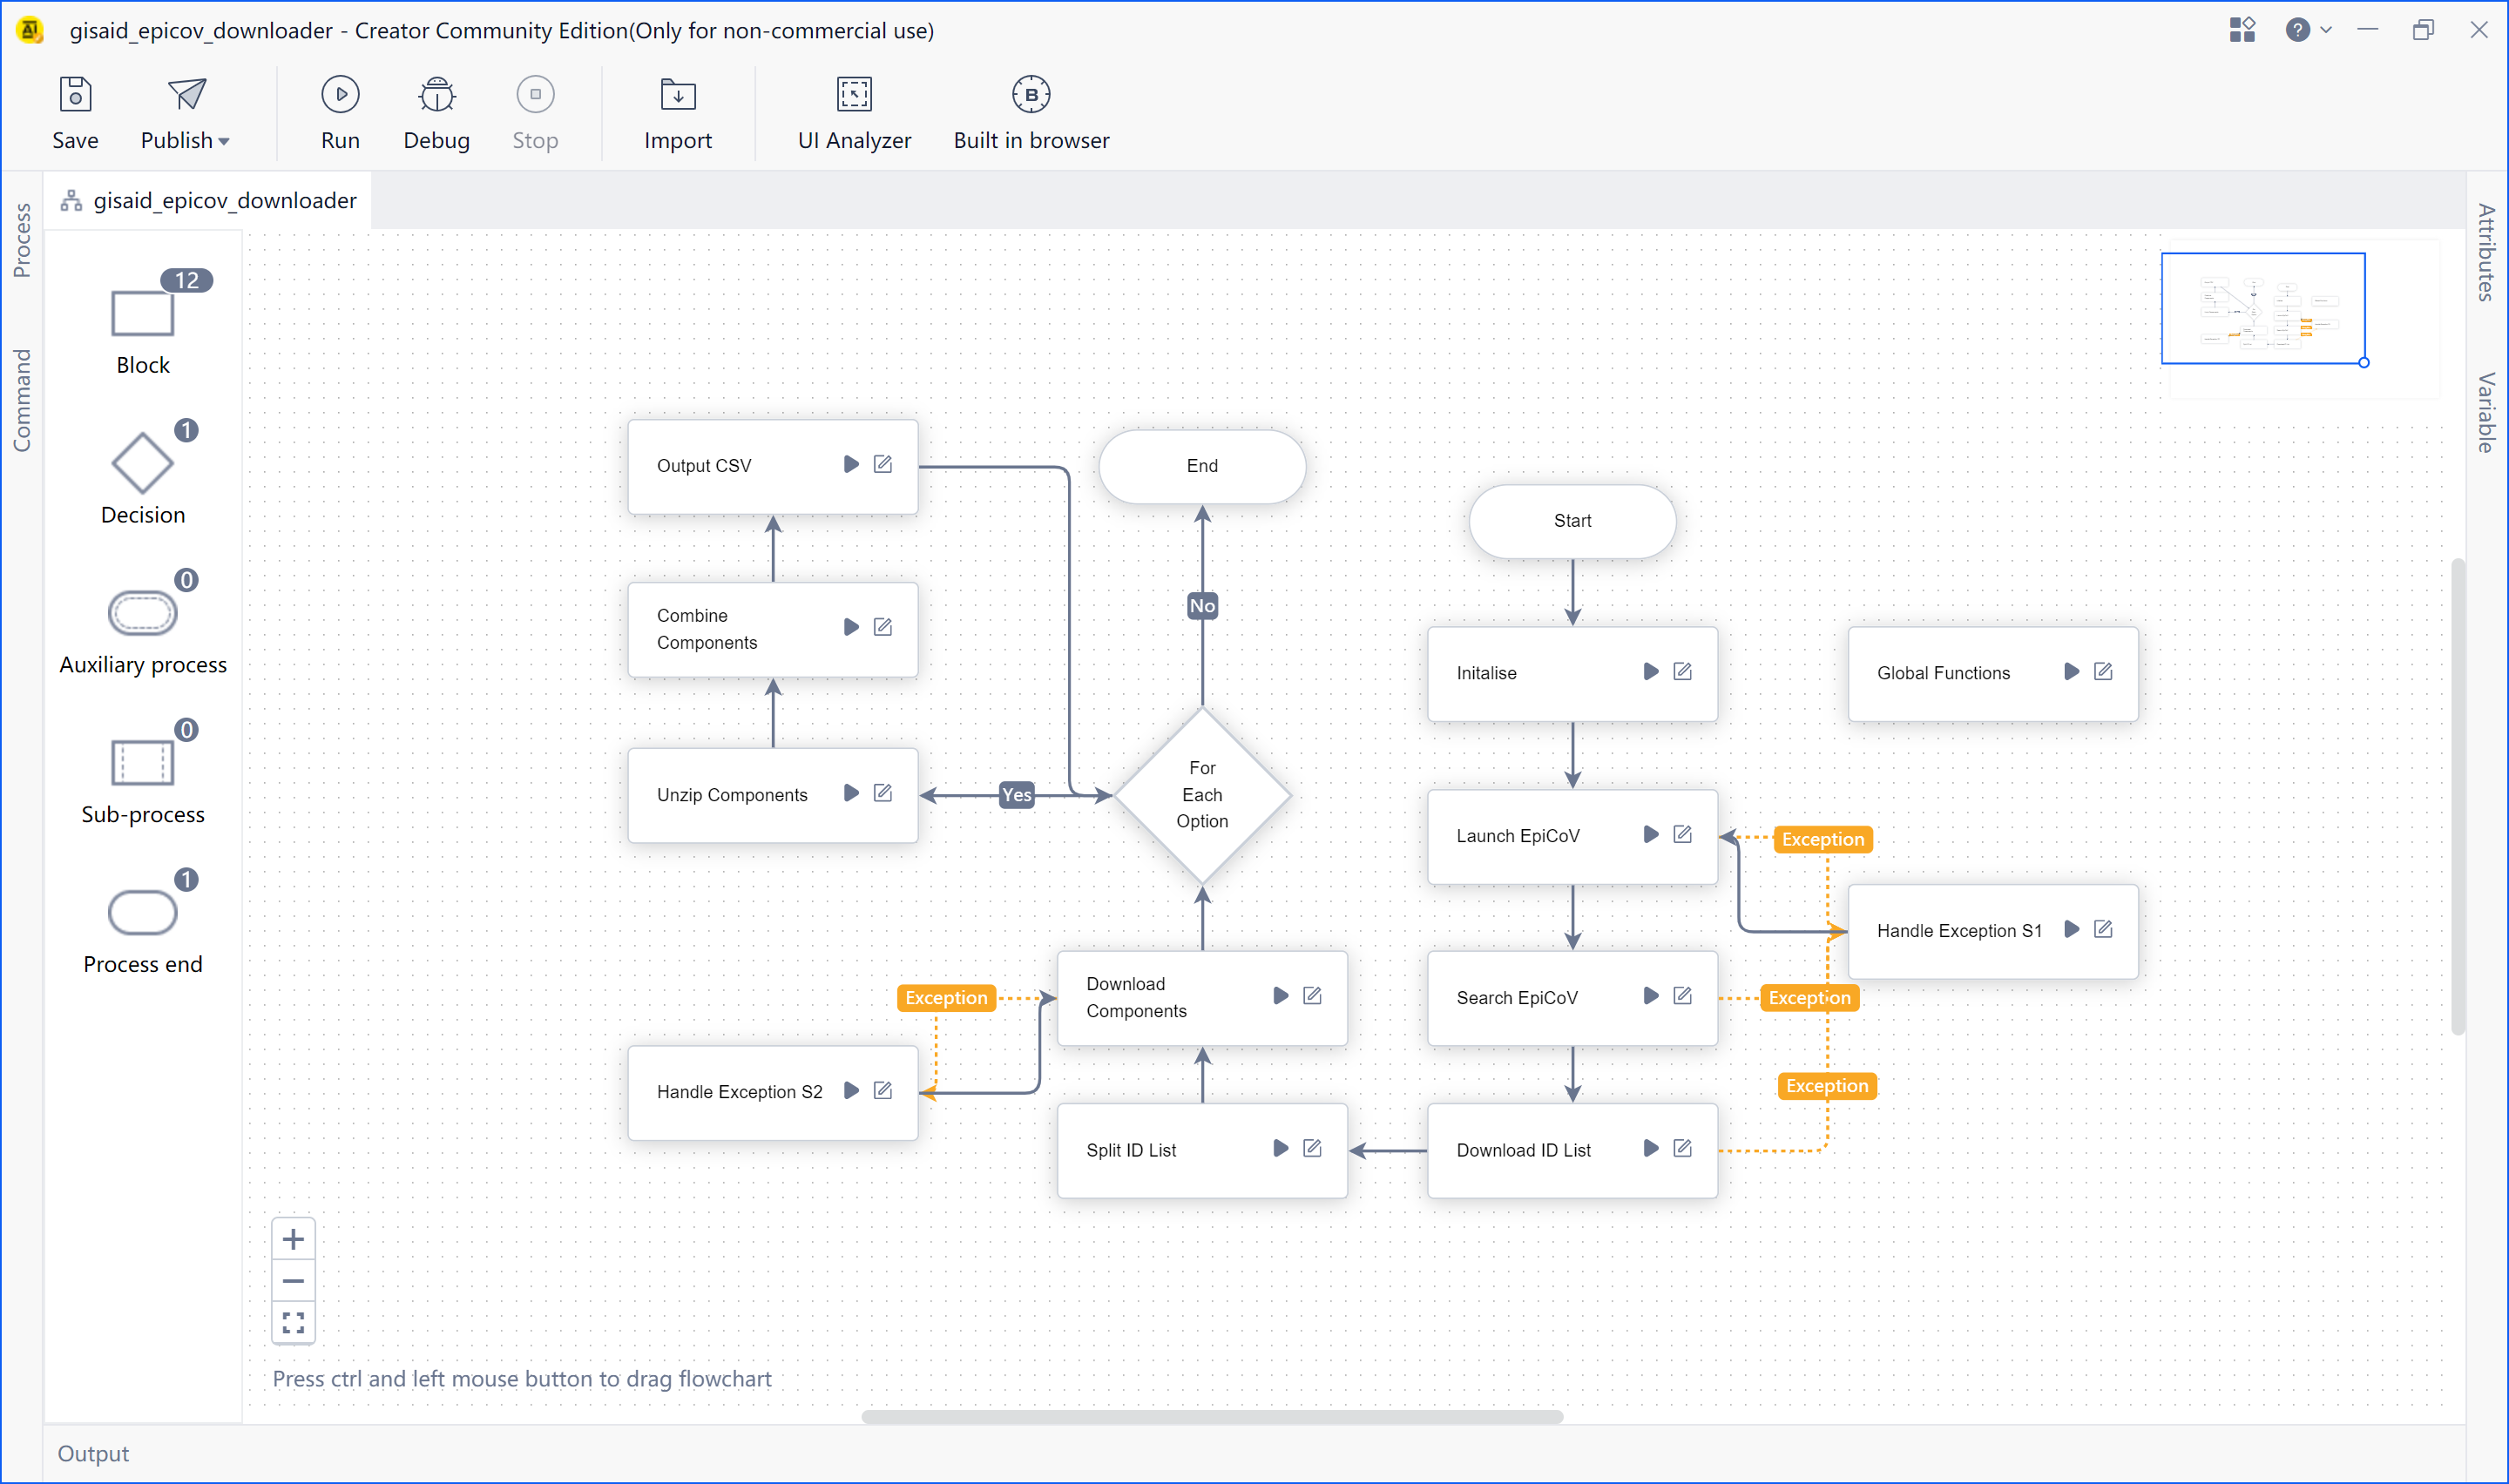Click the Import icon

pyautogui.click(x=677, y=95)
